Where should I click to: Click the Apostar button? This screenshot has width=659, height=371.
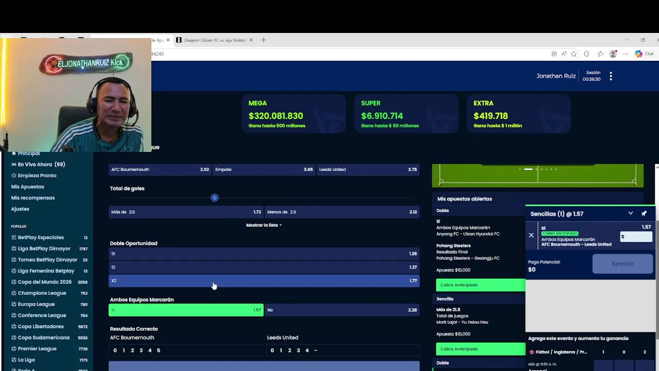coord(622,264)
